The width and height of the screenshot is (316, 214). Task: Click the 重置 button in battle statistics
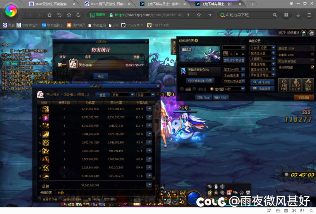(102, 95)
